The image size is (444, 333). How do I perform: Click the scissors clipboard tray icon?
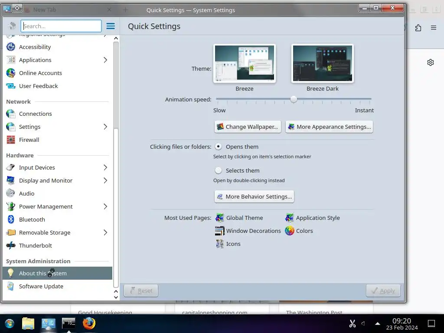click(x=352, y=323)
